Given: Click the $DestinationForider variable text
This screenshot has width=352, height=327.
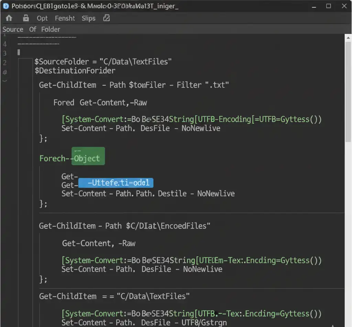Looking at the screenshot, I should coord(75,70).
